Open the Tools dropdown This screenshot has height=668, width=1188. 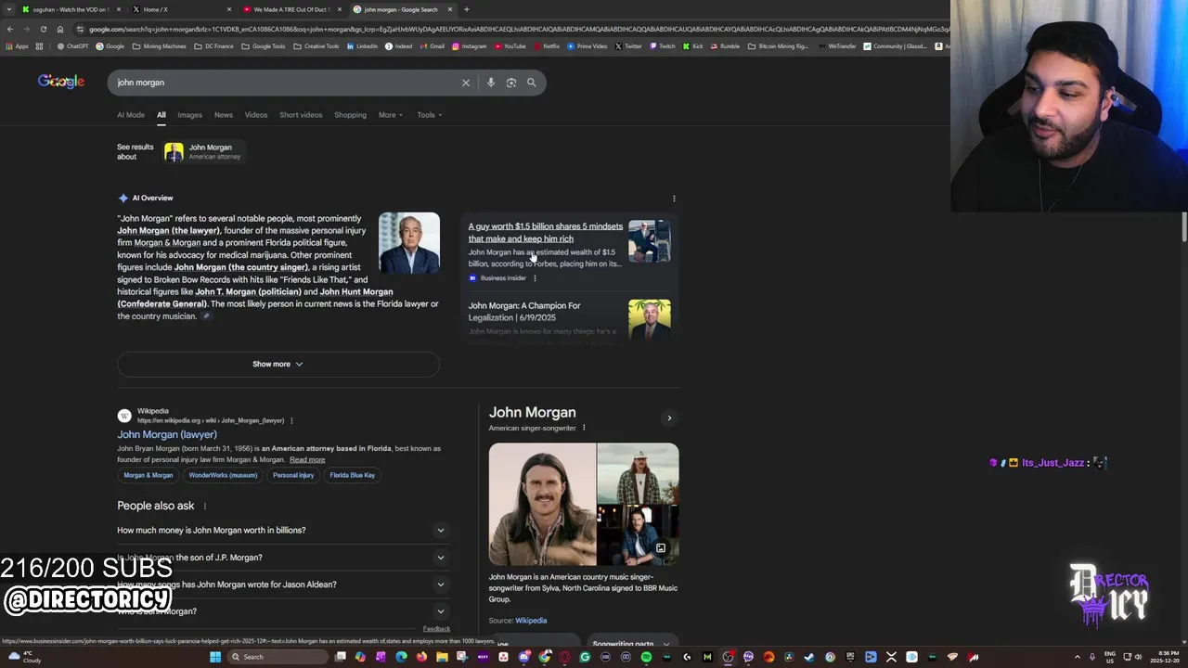point(430,115)
